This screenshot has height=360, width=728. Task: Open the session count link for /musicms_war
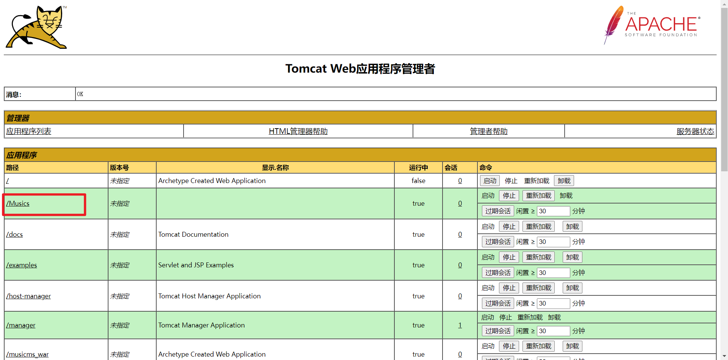[460, 354]
